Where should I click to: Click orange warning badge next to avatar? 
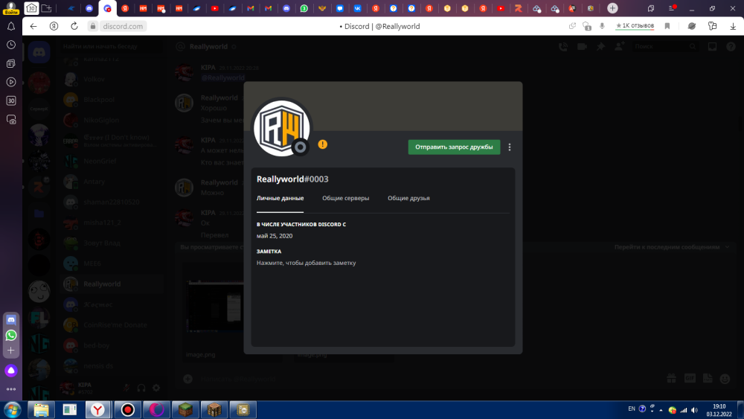coord(323,144)
